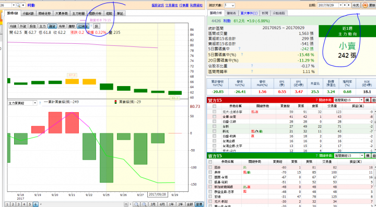
Task: Click the zoom in magnifier icon
Action: click(144, 204)
